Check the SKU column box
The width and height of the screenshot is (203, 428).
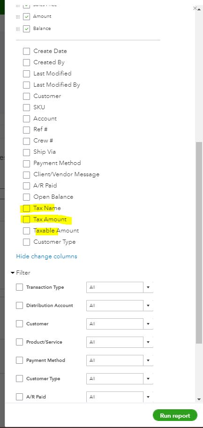pyautogui.click(x=26, y=107)
